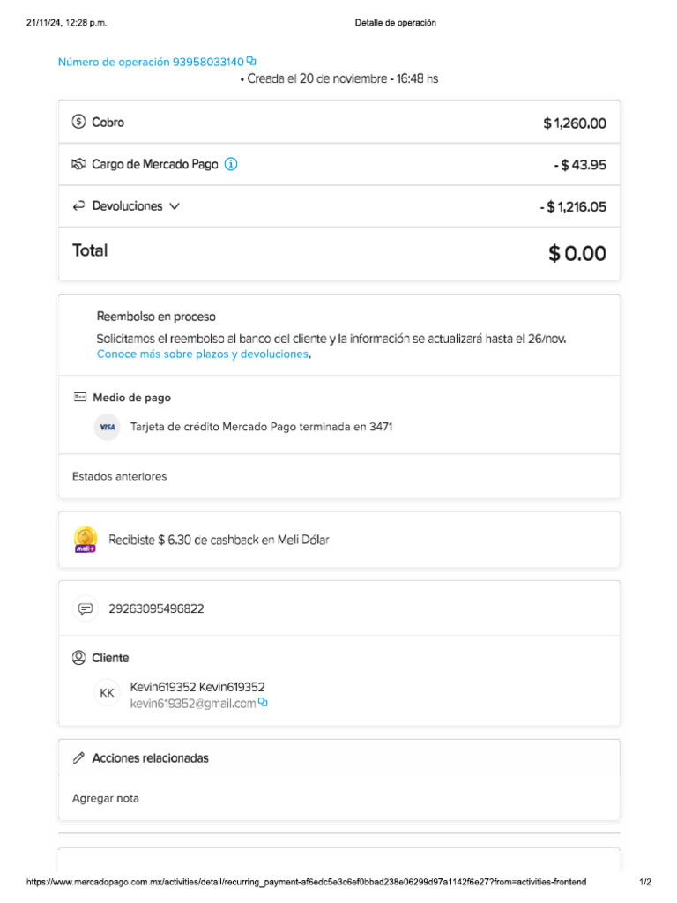Open Conoce más sobre plazos y devoluciones
The height and width of the screenshot is (903, 677).
click(203, 354)
